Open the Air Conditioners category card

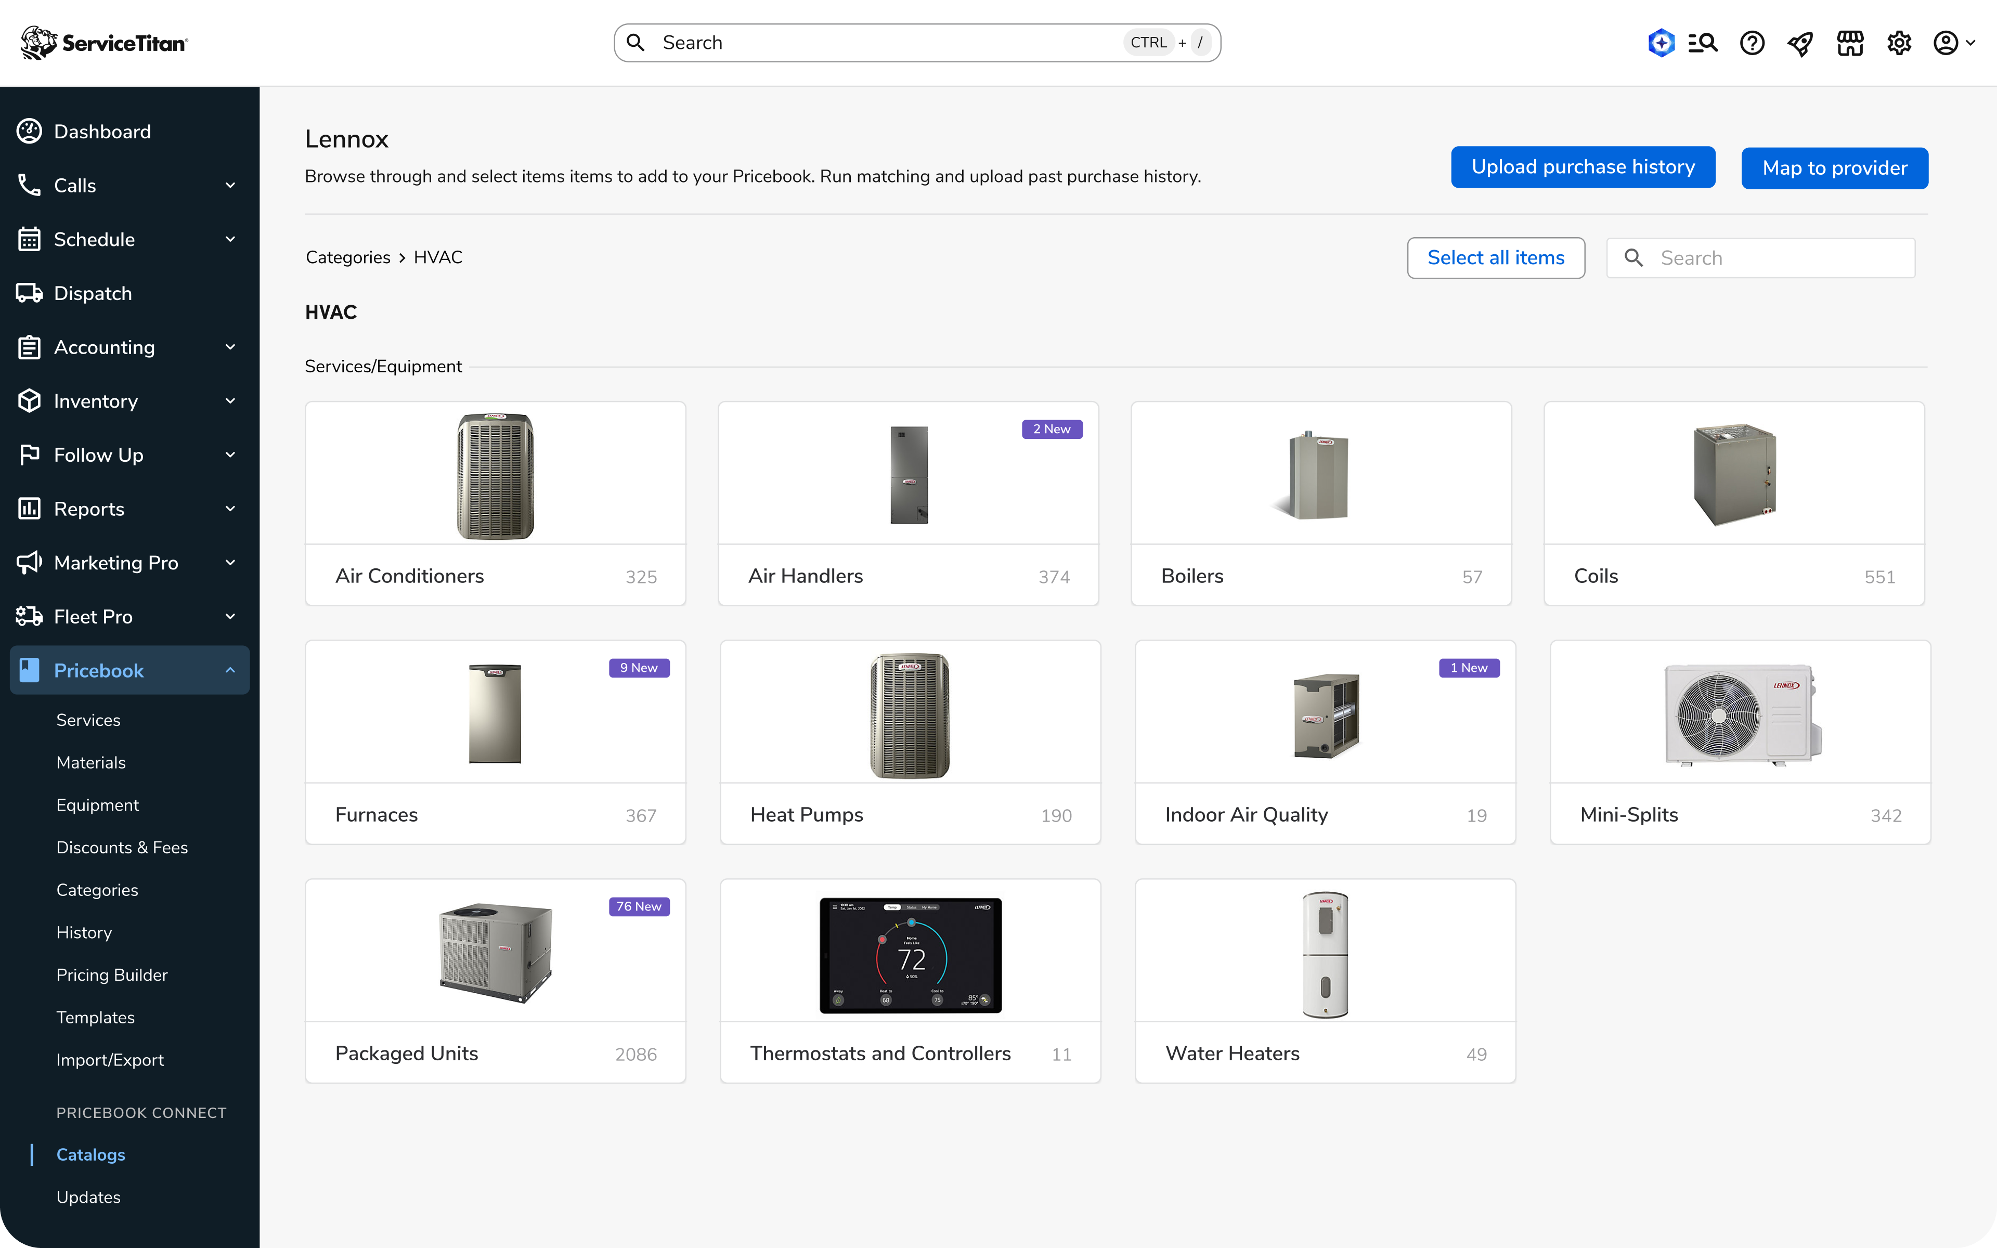pyautogui.click(x=495, y=503)
